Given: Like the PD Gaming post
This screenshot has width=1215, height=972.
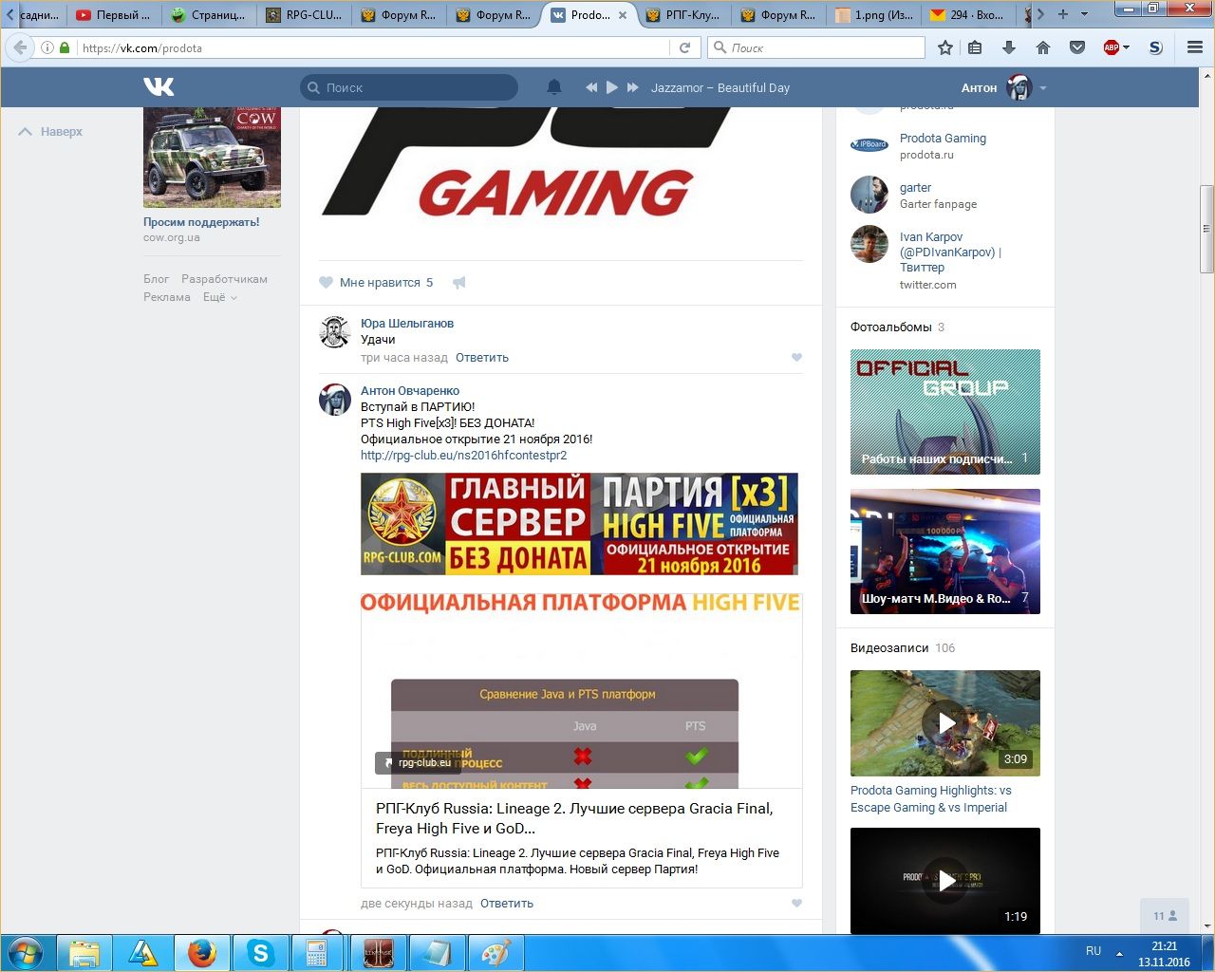Looking at the screenshot, I should pyautogui.click(x=377, y=282).
